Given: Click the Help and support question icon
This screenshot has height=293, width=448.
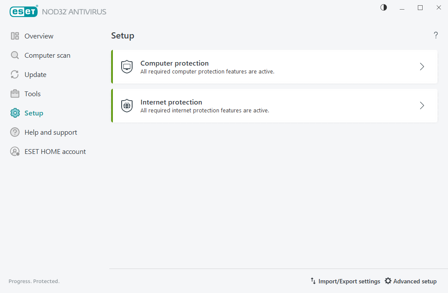Looking at the screenshot, I should 15,133.
